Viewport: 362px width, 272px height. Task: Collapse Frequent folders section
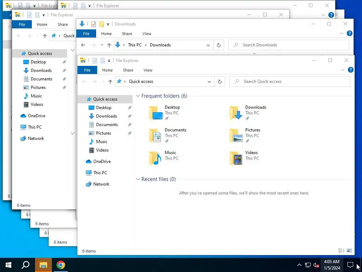click(138, 96)
